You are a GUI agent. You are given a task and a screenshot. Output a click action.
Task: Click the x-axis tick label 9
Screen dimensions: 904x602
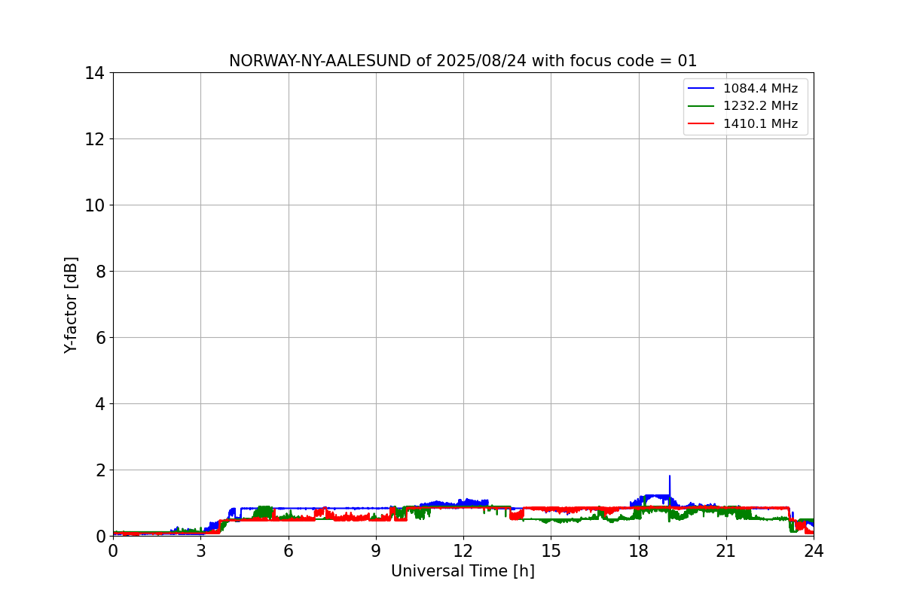[x=376, y=551]
